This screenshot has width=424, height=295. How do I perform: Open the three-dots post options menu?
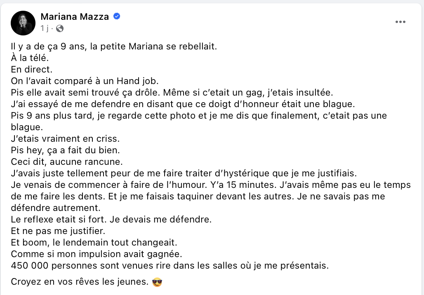(400, 22)
